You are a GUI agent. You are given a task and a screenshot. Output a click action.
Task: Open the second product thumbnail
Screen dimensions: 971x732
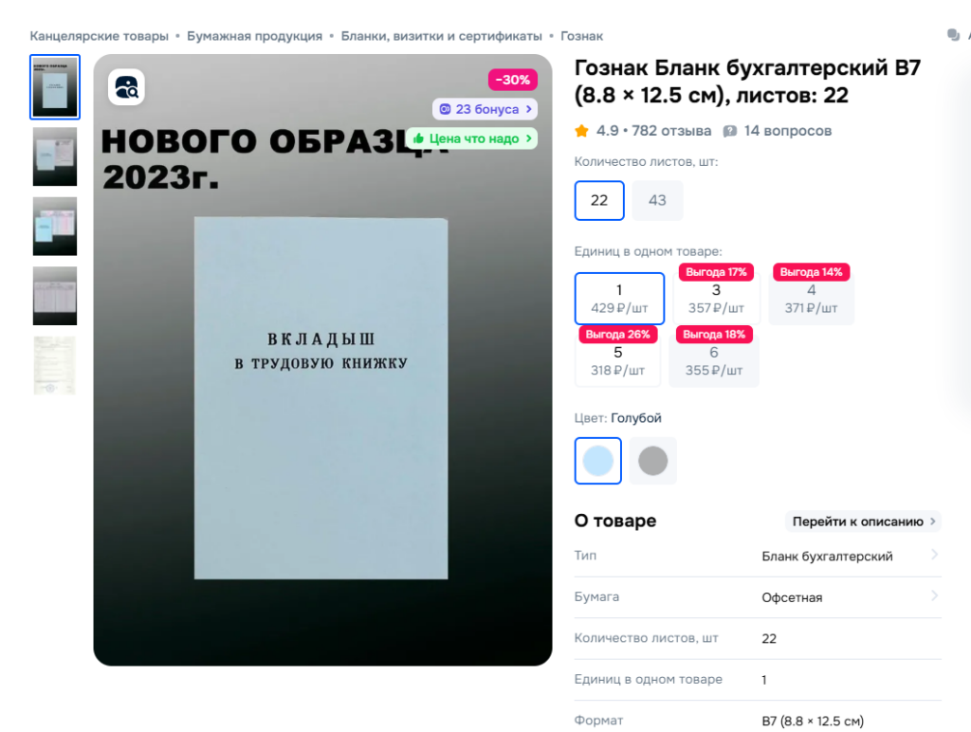click(55, 156)
